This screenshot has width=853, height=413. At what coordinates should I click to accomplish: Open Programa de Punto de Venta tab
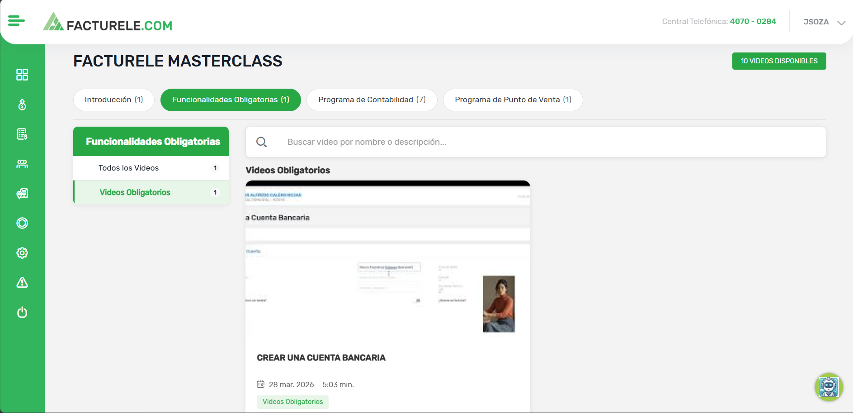513,100
